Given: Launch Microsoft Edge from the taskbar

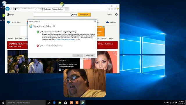Looking at the screenshot, I should pos(54,103).
